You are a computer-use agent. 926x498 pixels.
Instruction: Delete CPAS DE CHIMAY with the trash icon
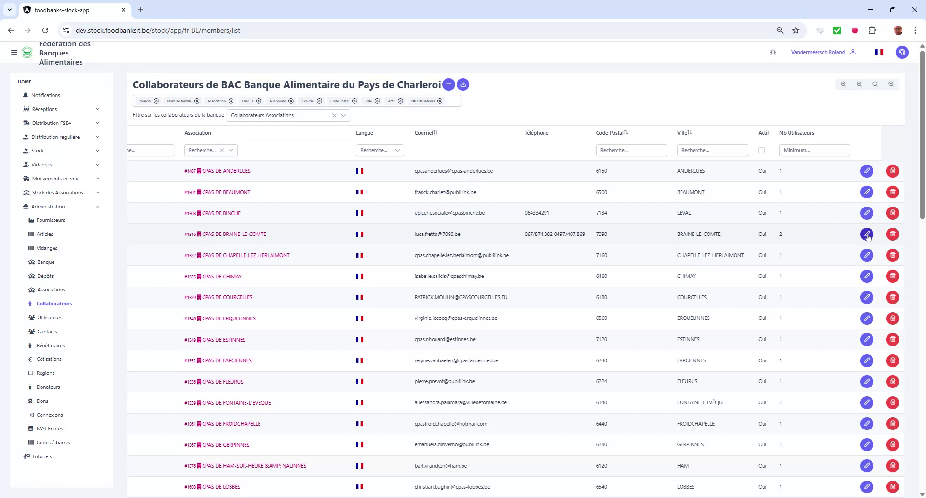[x=893, y=276]
